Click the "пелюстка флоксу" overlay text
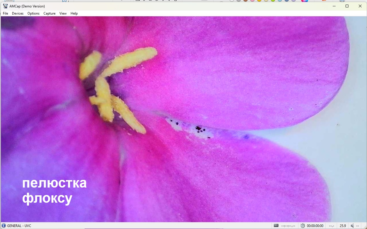367x229 pixels. point(54,190)
